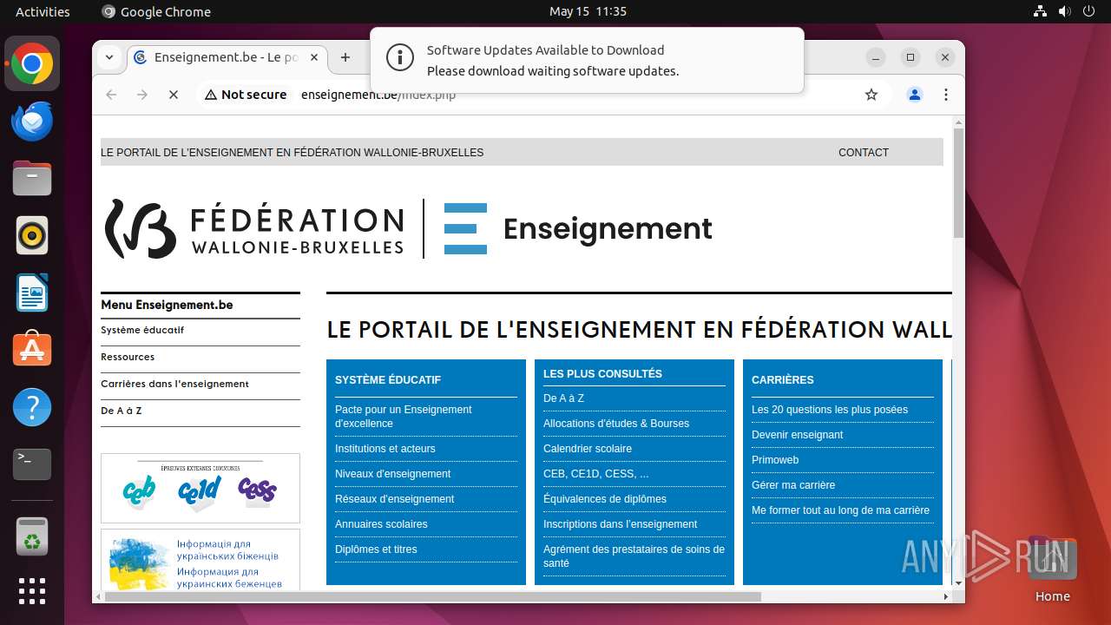Open Annuaires scolaires link
Screen dimensions: 1111x625
[381, 524]
